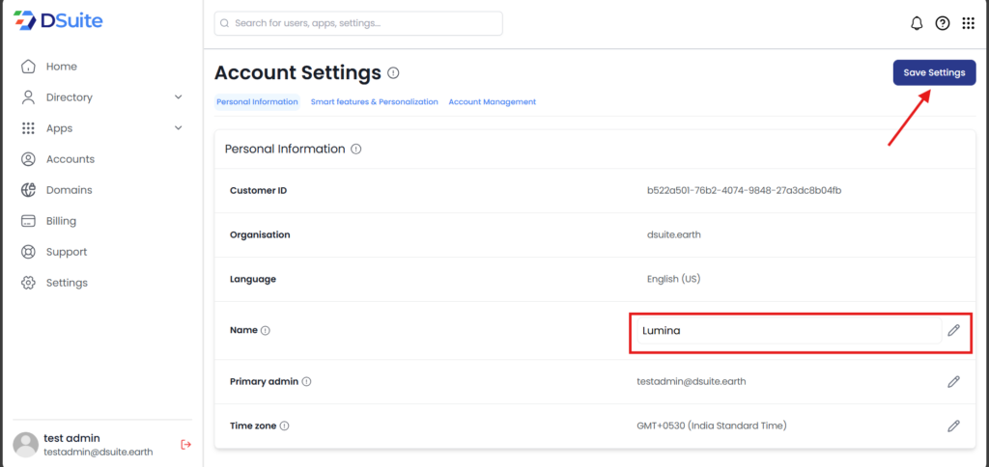Click the pencil icon beside Name field
Image resolution: width=989 pixels, height=467 pixels.
point(953,330)
